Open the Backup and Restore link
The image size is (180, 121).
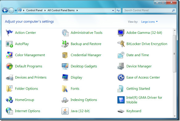click(x=86, y=44)
